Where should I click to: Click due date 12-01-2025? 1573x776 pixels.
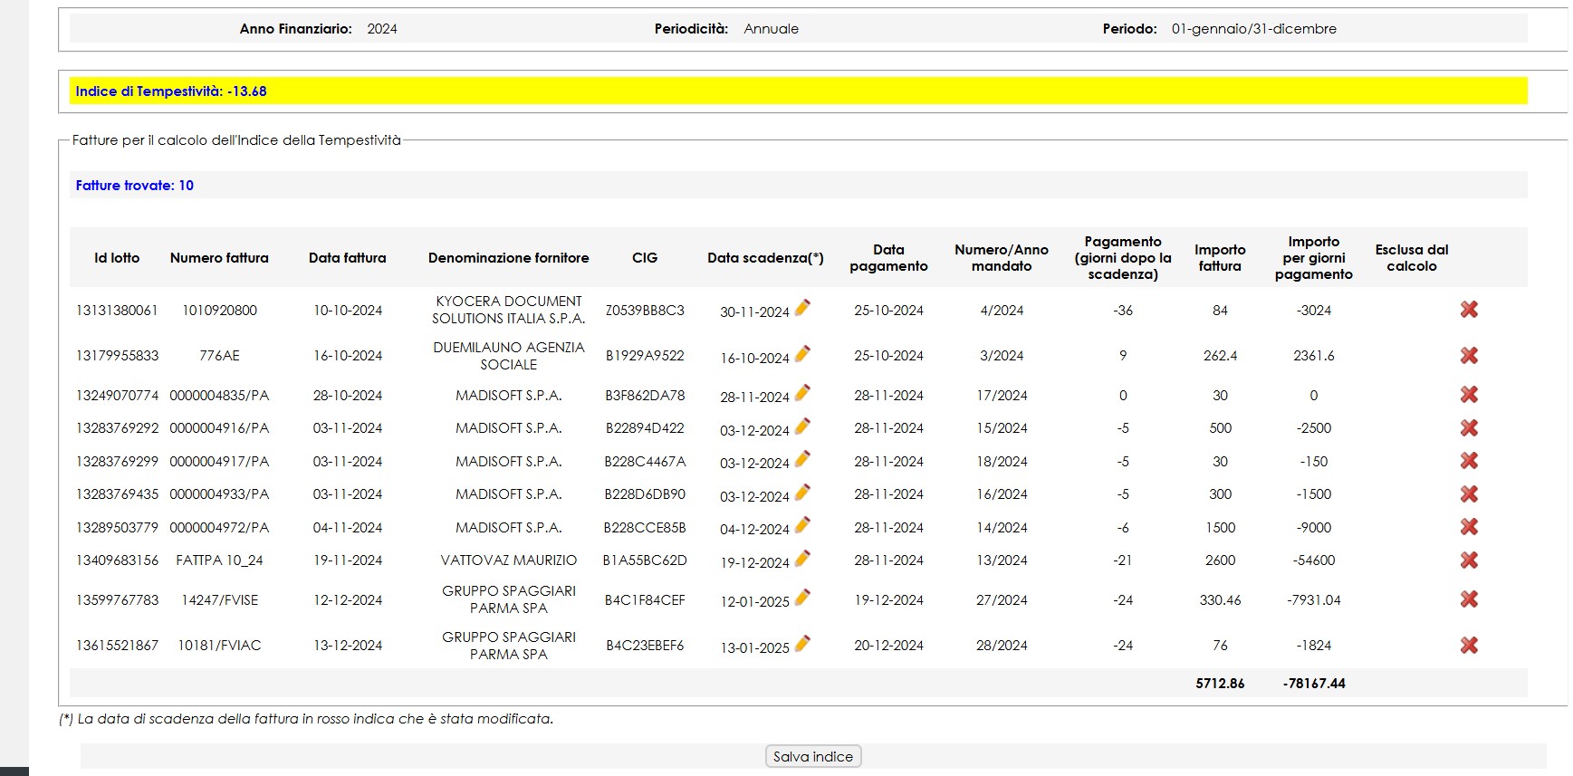click(754, 602)
